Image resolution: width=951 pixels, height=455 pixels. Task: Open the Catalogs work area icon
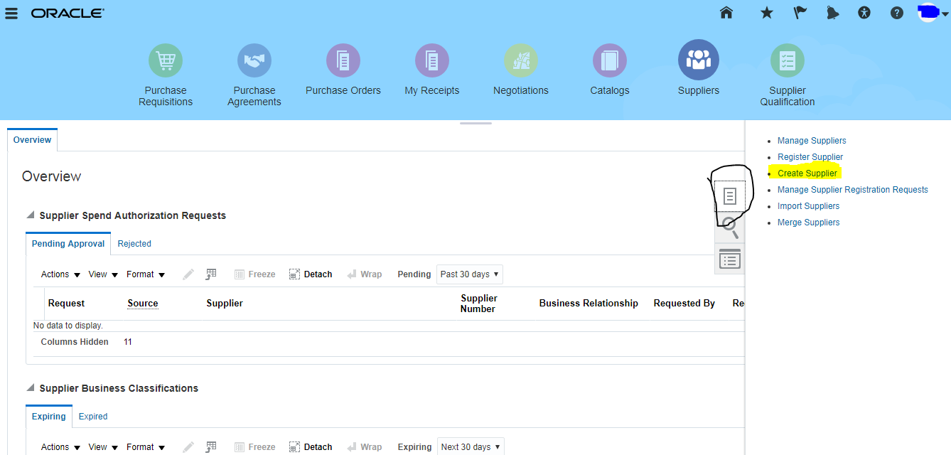(609, 60)
